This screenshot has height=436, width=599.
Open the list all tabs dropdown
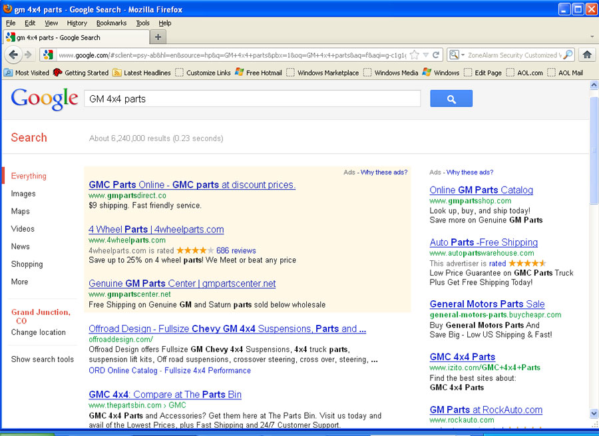592,37
